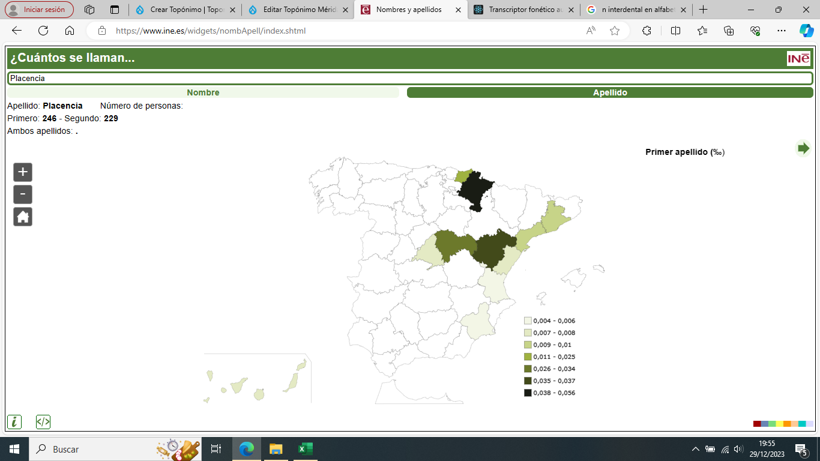Click the Placencia search input field
Screen dimensions: 820x461
click(x=410, y=78)
